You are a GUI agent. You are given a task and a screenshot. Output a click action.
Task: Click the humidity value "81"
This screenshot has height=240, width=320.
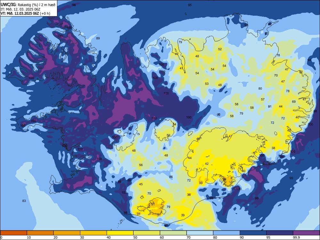click(x=270, y=106)
